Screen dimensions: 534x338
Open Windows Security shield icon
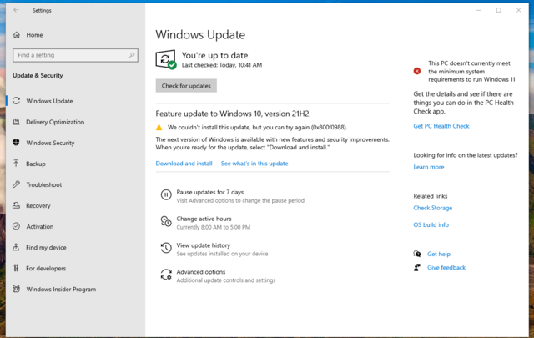coord(16,143)
